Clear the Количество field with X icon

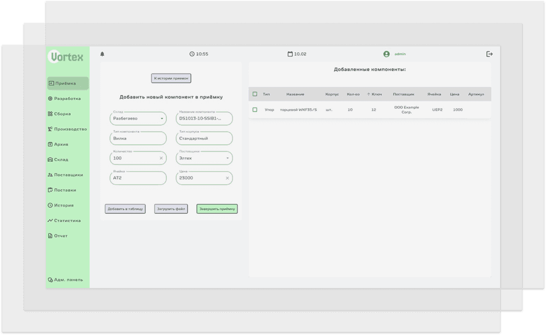pos(161,158)
